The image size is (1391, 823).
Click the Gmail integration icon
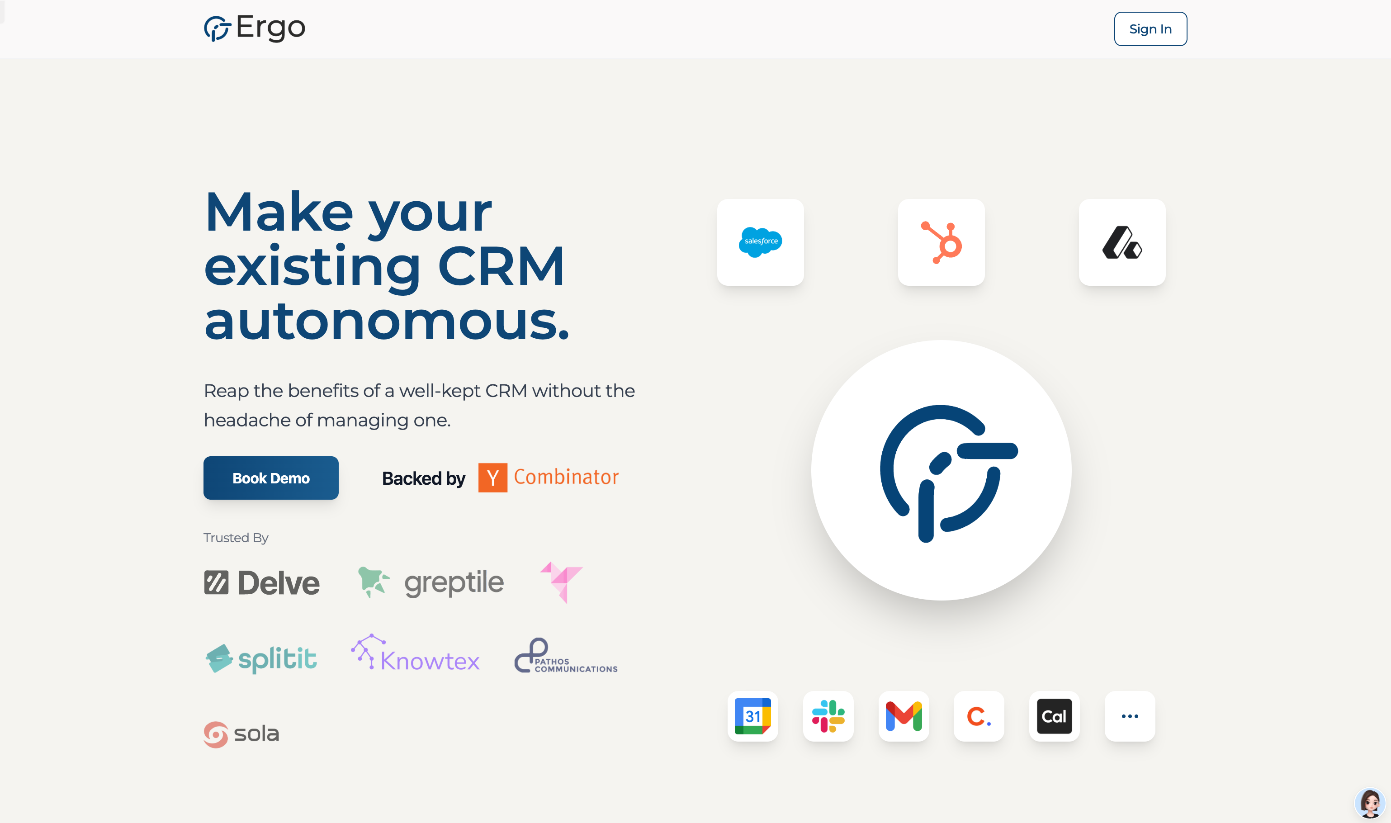903,716
